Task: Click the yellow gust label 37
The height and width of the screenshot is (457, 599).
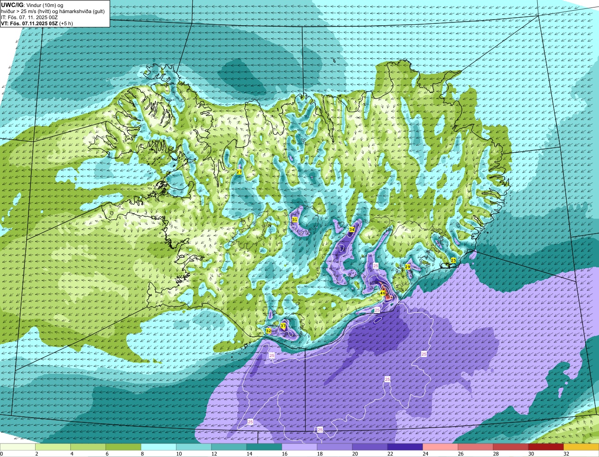Action: pos(283,326)
